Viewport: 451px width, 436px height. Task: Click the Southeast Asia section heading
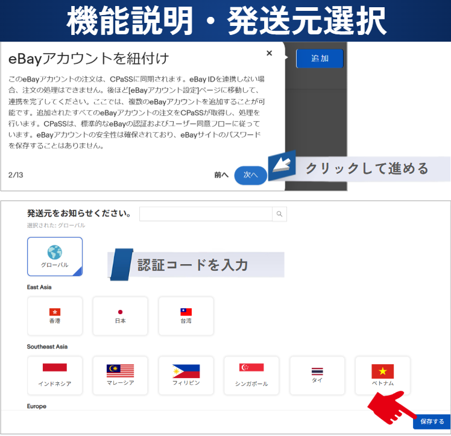coord(47,347)
